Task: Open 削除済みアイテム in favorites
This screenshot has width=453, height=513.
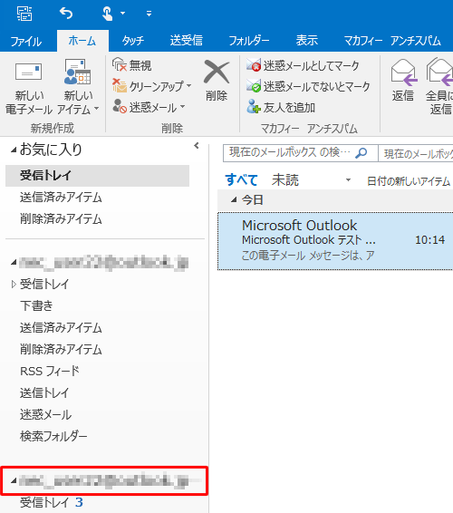Action: (61, 219)
